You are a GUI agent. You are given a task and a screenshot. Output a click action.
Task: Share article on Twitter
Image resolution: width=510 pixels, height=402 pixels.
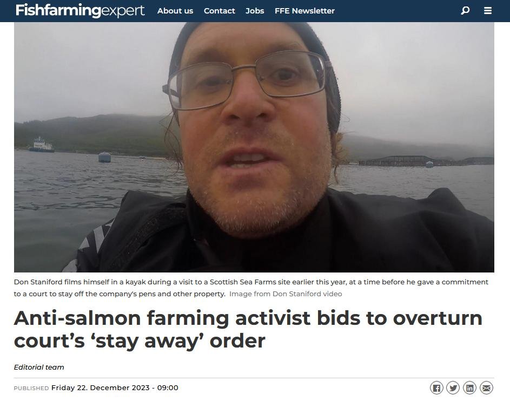click(453, 388)
